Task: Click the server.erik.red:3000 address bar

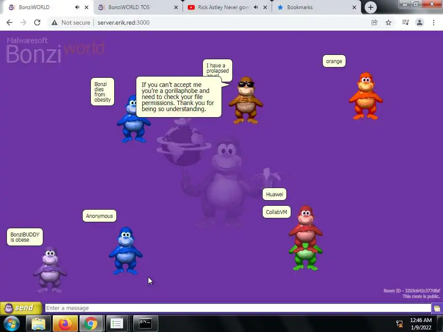Action: (123, 22)
